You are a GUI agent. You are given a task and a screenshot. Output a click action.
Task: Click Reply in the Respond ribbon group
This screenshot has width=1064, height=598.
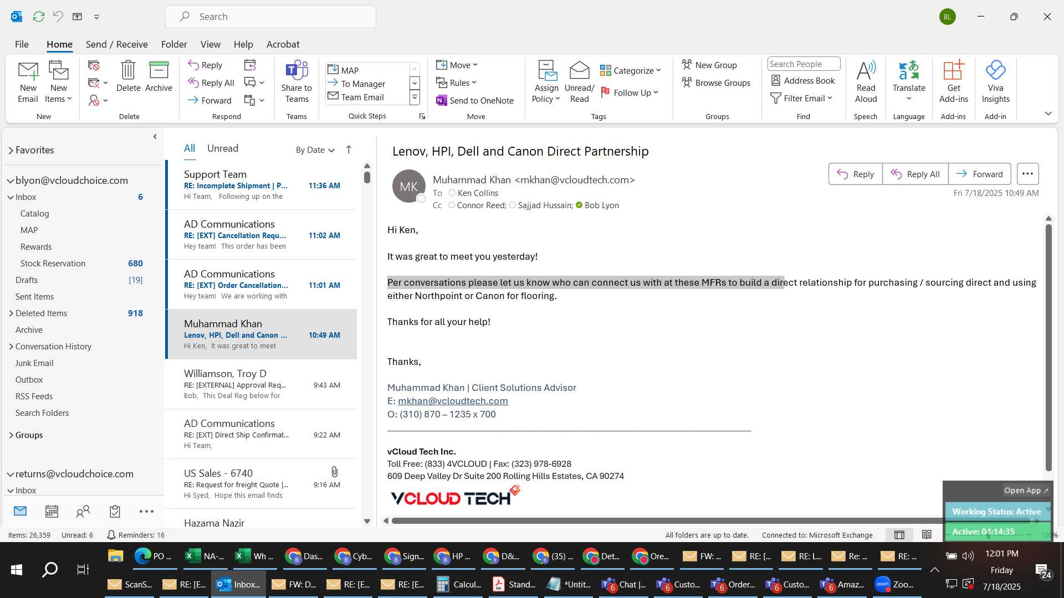point(205,65)
